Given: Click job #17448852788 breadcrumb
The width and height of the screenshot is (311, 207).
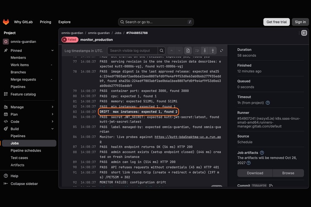Looking at the screenshot, I should [x=137, y=33].
